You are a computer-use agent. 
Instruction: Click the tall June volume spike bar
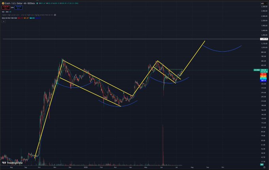(x=163, y=146)
